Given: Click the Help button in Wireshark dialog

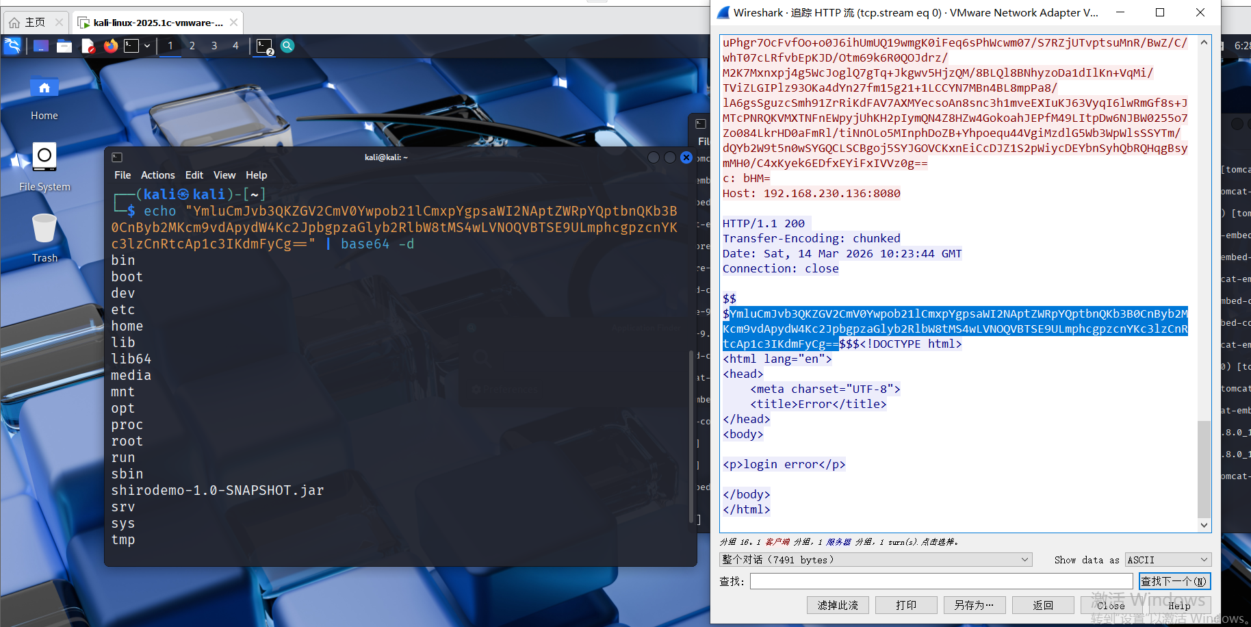Looking at the screenshot, I should pos(1180,605).
